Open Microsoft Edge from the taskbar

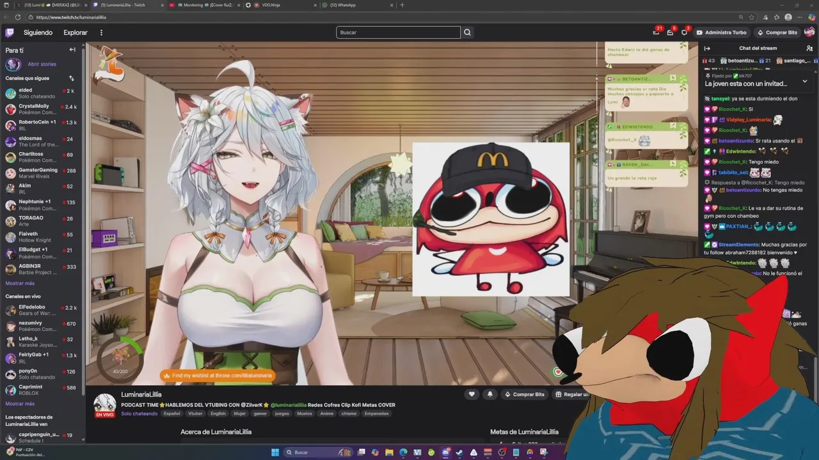click(403, 452)
